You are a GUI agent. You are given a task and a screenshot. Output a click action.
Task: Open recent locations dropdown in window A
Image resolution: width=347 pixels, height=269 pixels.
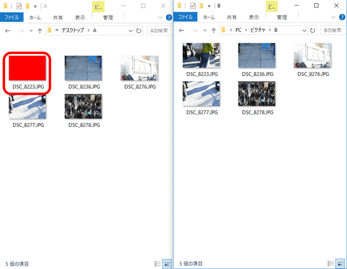coord(31,31)
